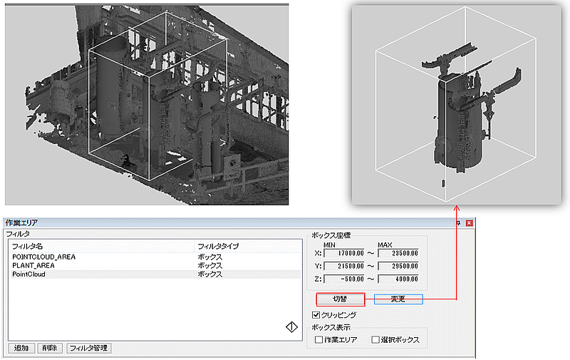This screenshot has width=570, height=360.
Task: Click the フィルタ名 column header
Action: [x=101, y=246]
